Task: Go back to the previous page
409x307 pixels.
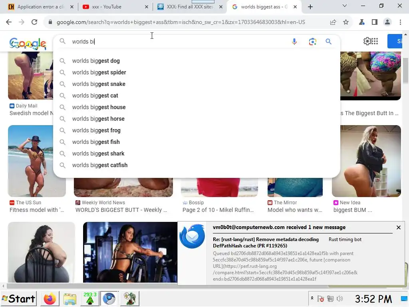Action: tap(9, 22)
